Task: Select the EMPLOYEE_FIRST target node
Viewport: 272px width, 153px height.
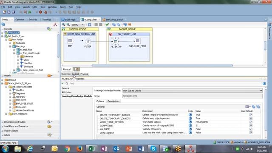Action: 138,41
